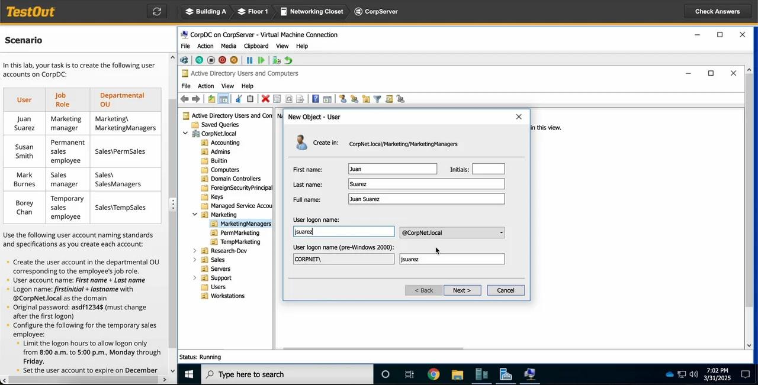The image size is (758, 385).
Task: Expand the Research-Dev organizational unit
Action: (195, 250)
